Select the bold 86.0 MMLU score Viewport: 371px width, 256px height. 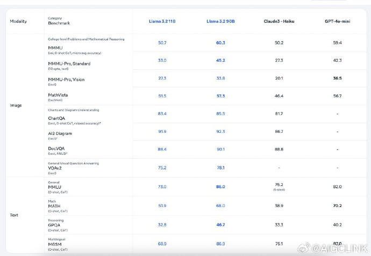pyautogui.click(x=220, y=187)
